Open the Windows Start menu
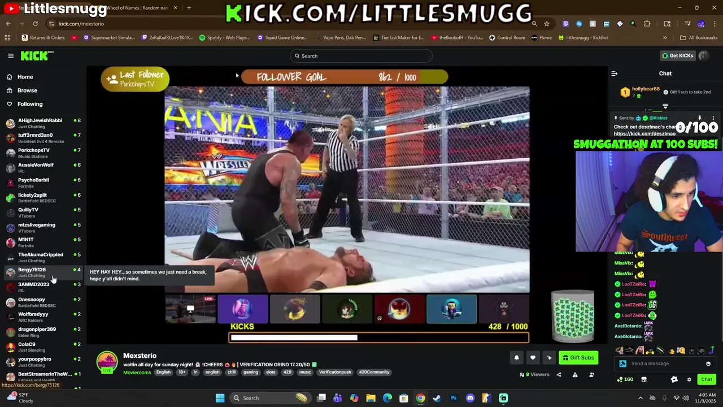The image size is (723, 407). coord(220,398)
